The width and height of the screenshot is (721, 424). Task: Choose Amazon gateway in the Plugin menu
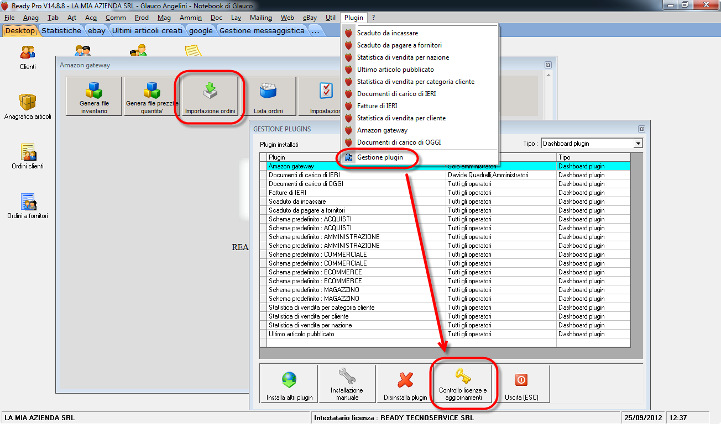[x=420, y=130]
